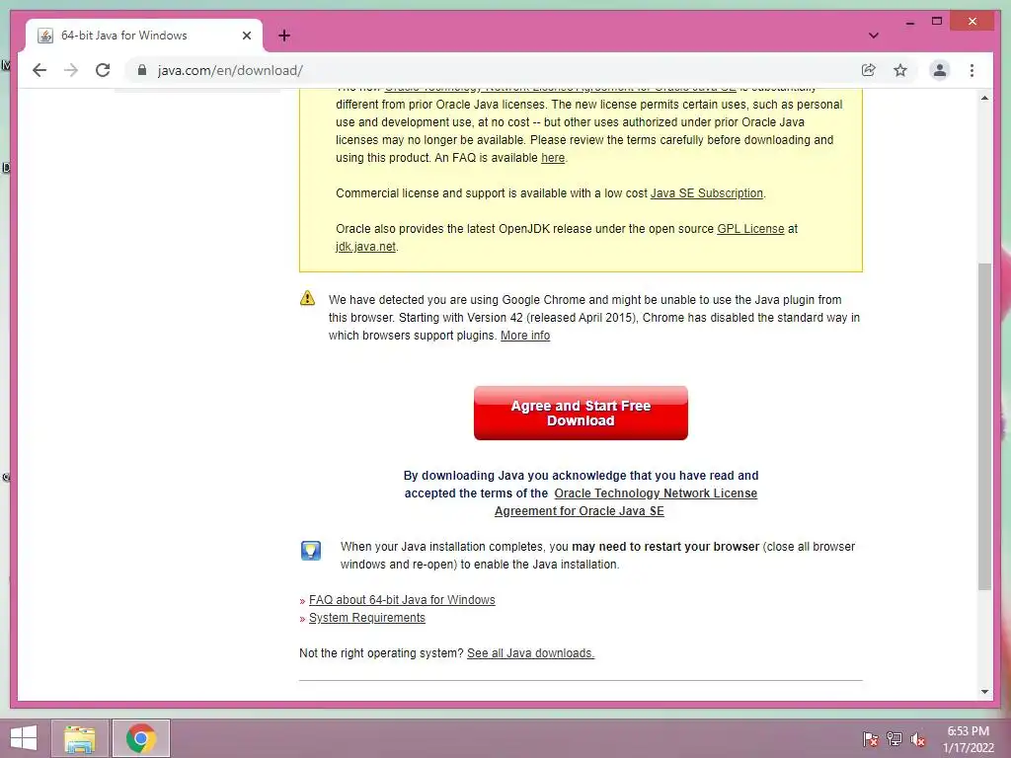The height and width of the screenshot is (758, 1011).
Task: Visit the jdk.java.net link
Action: [x=365, y=246]
